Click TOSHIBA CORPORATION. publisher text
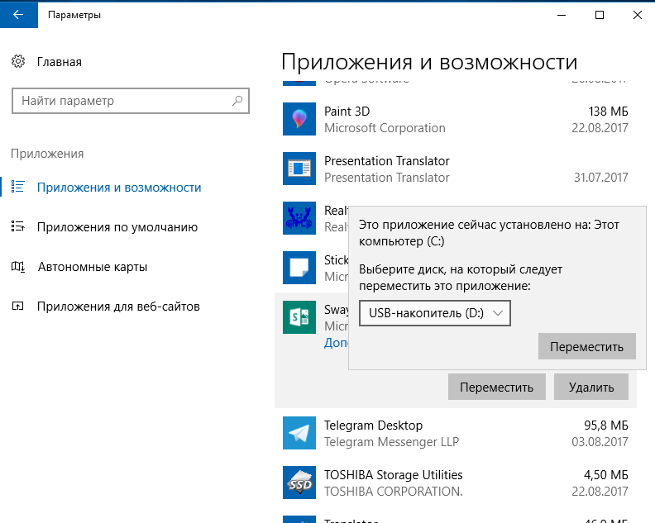The image size is (655, 523). point(394,492)
